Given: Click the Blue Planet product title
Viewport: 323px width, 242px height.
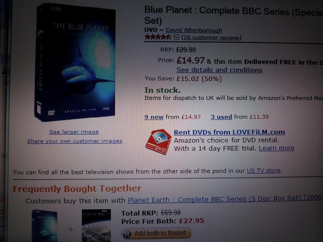Looking at the screenshot, I should 234,15.
